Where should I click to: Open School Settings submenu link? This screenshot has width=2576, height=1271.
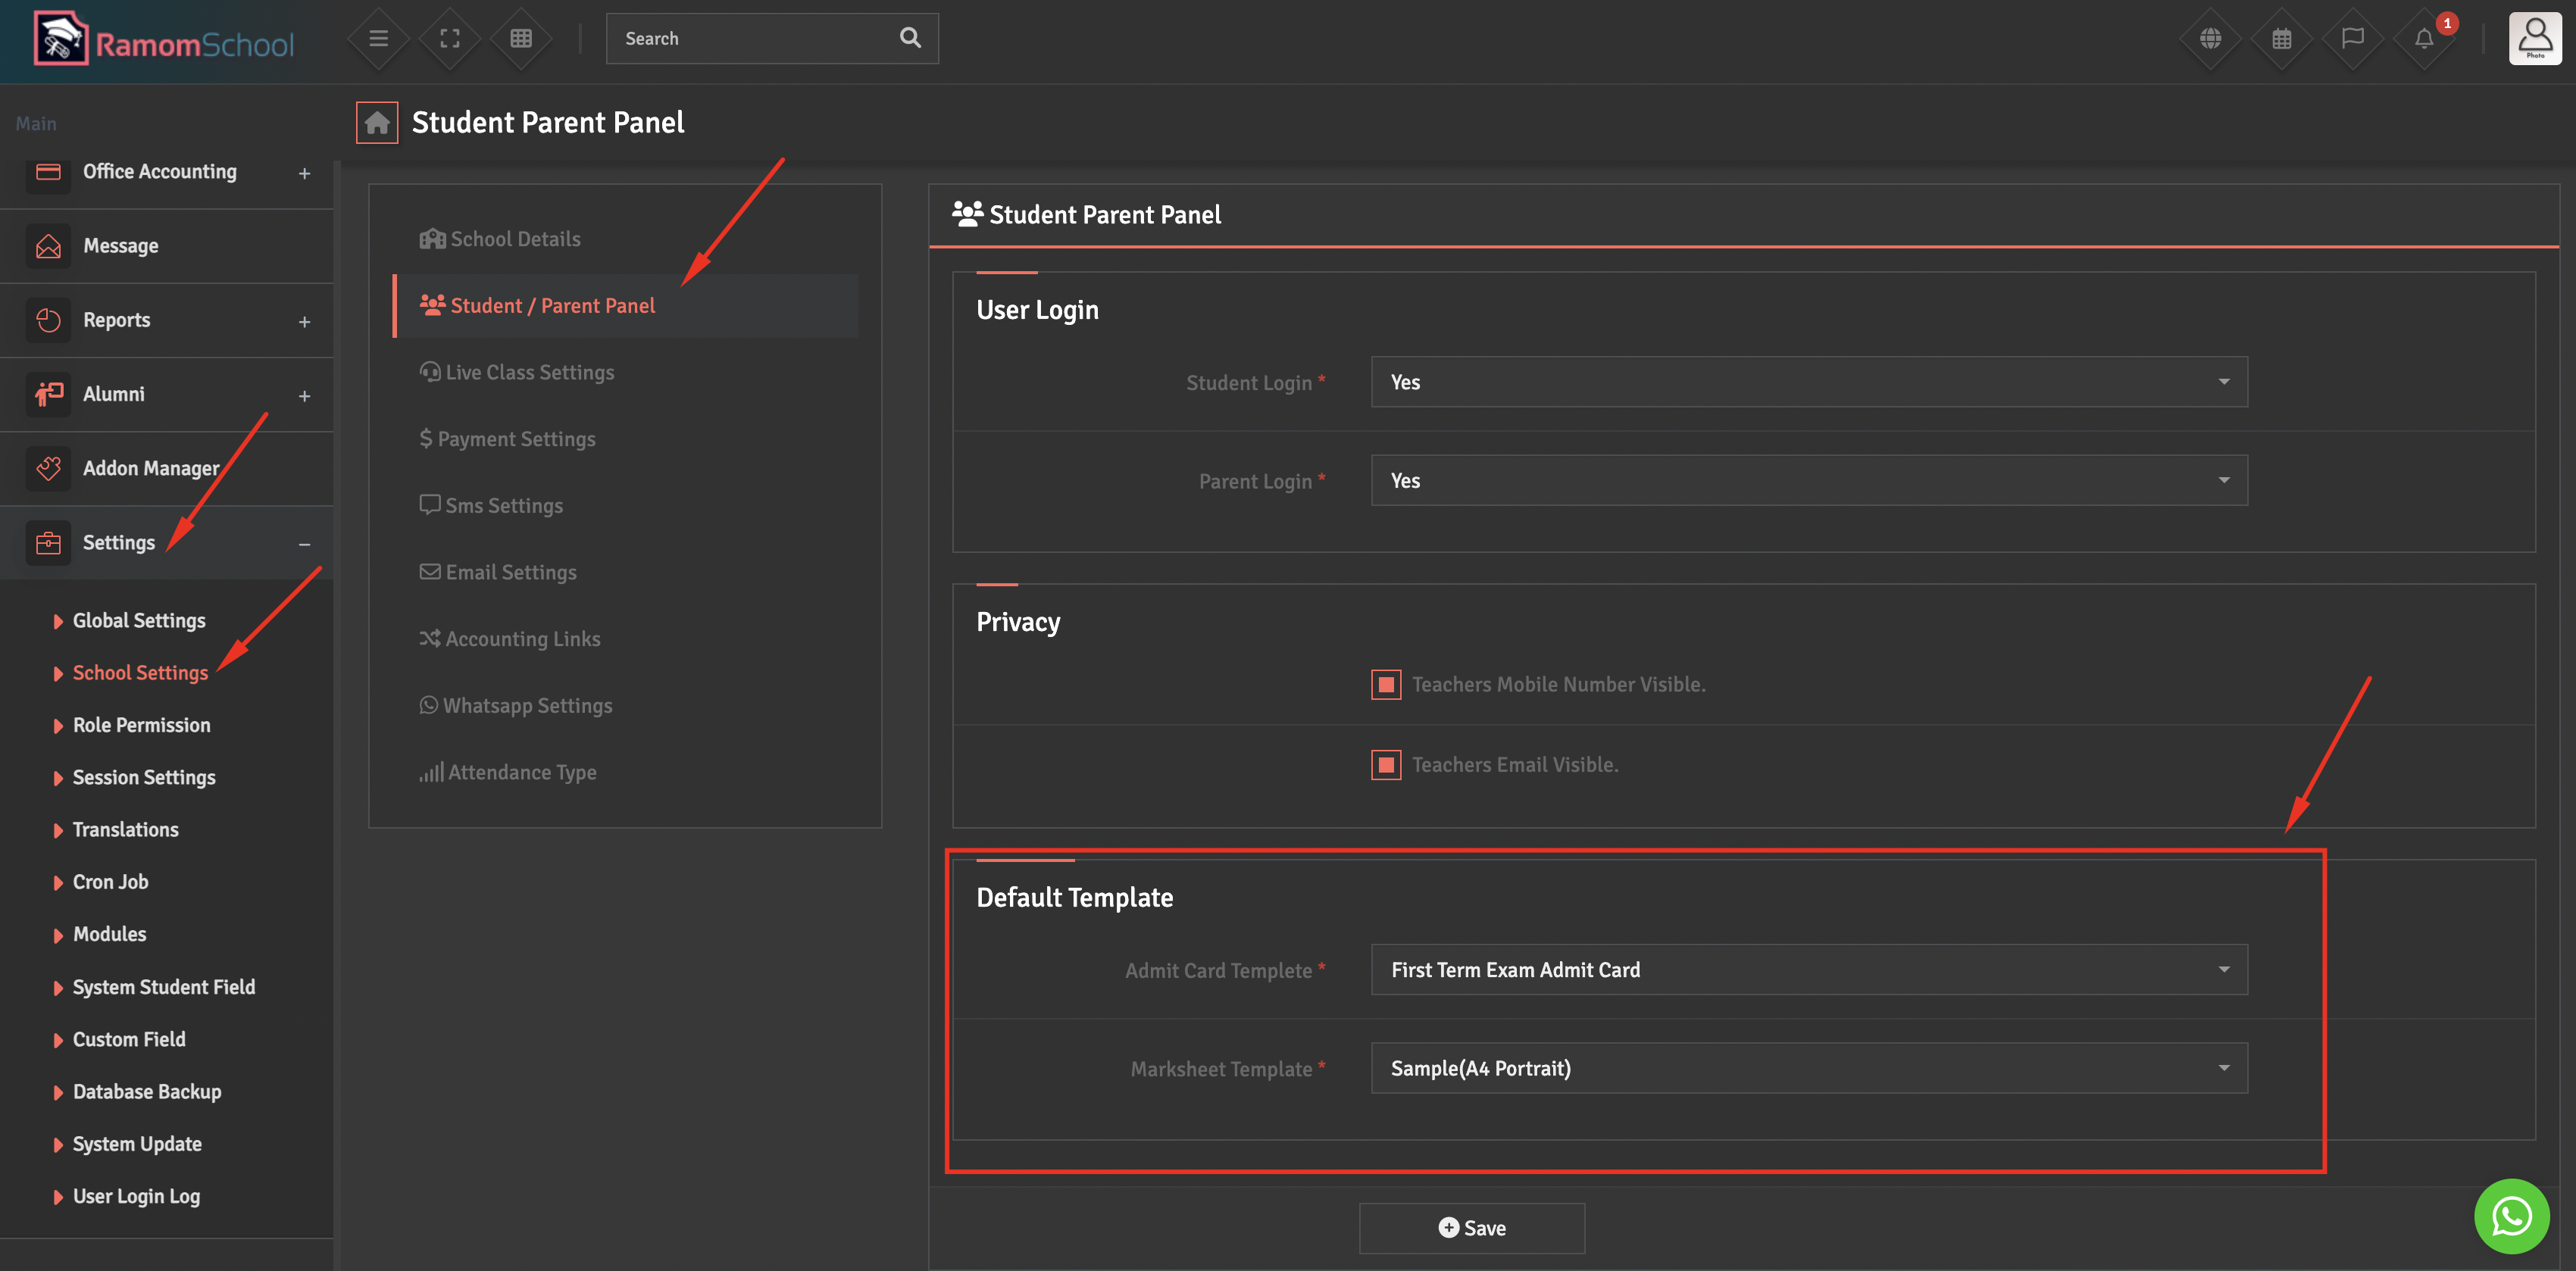pos(140,673)
